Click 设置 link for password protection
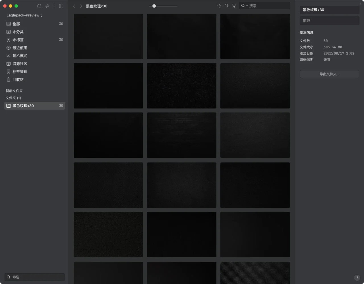The image size is (364, 284). point(327,60)
